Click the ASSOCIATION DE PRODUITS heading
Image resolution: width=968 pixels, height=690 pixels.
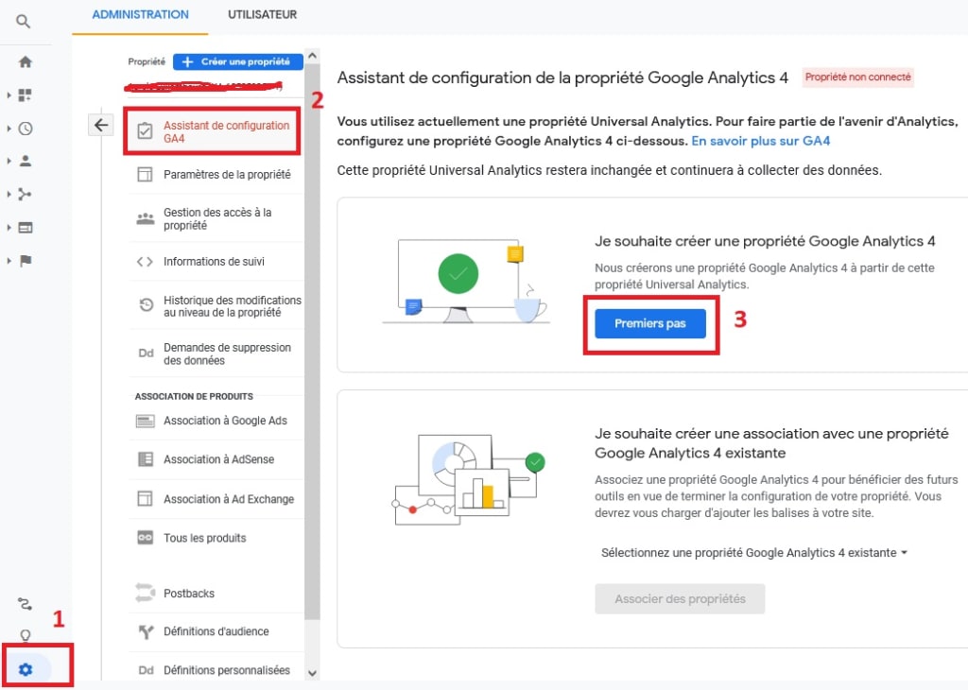[194, 396]
